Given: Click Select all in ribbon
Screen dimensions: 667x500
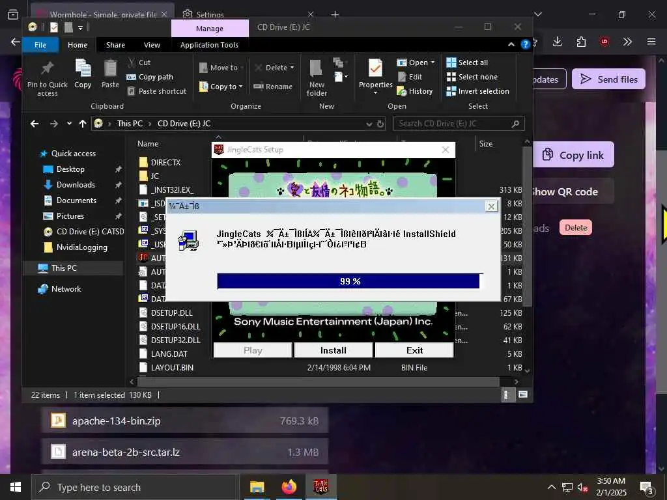Looking at the screenshot, I should coord(467,62).
